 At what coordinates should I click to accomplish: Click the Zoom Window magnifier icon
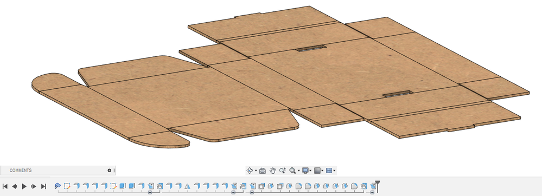coord(292,171)
